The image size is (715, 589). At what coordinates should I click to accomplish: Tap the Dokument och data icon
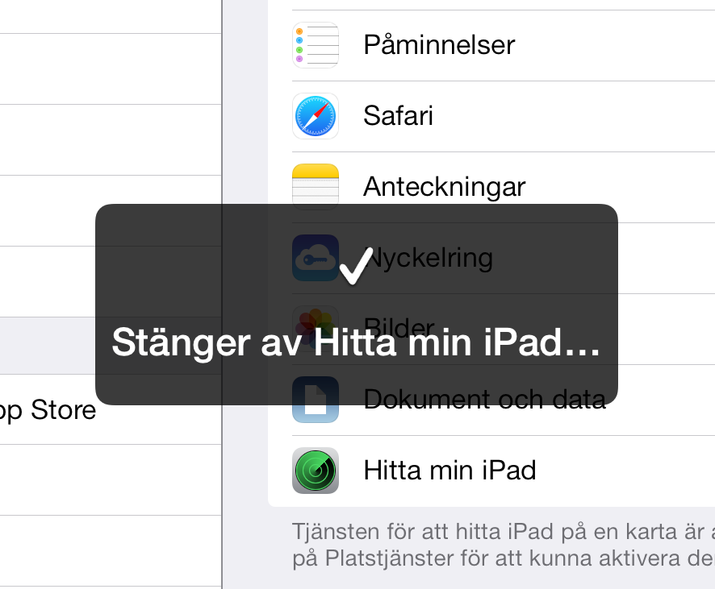[315, 399]
